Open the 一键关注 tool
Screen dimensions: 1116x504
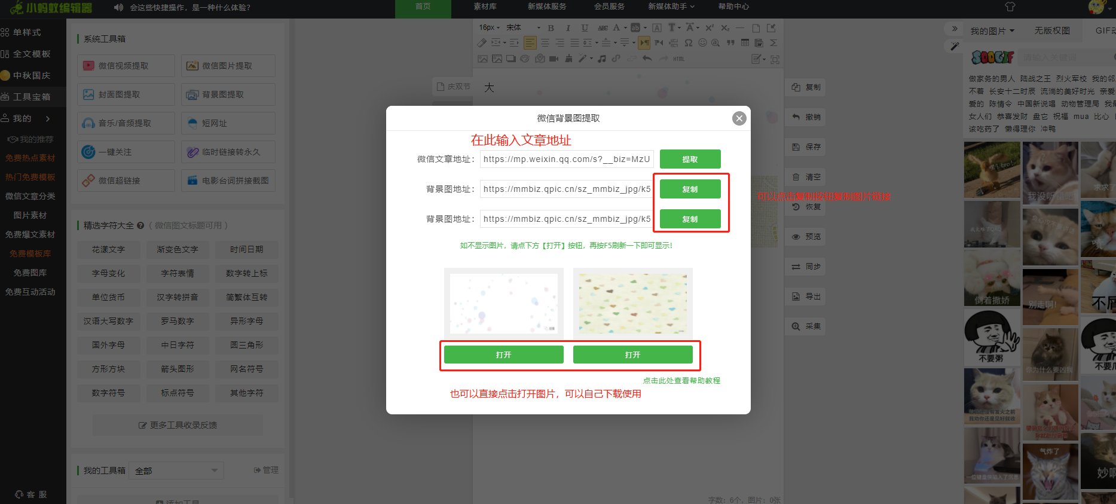126,152
